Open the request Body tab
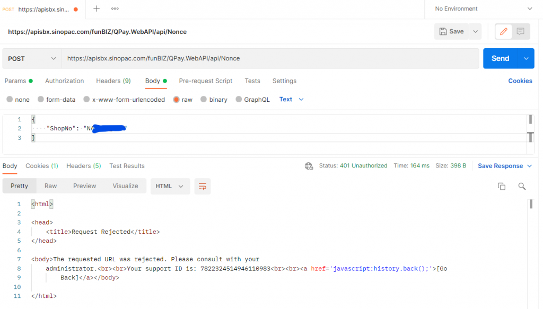The width and height of the screenshot is (543, 309). [x=156, y=81]
